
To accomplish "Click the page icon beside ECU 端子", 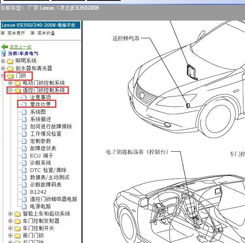I will [24, 156].
